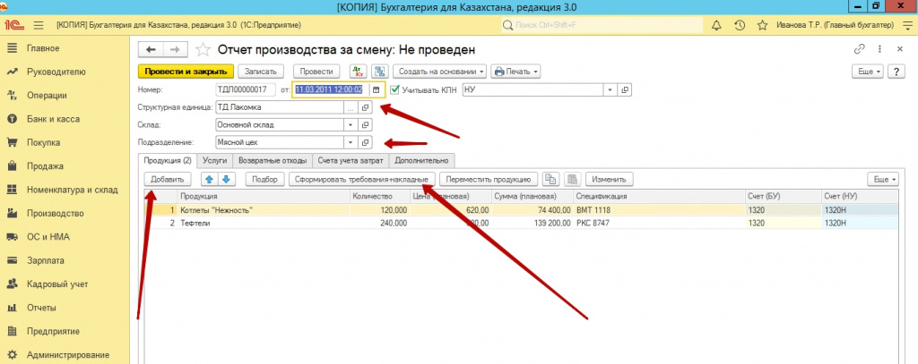
Task: Click the specification cell ВМТ 1118
Action: (657, 210)
